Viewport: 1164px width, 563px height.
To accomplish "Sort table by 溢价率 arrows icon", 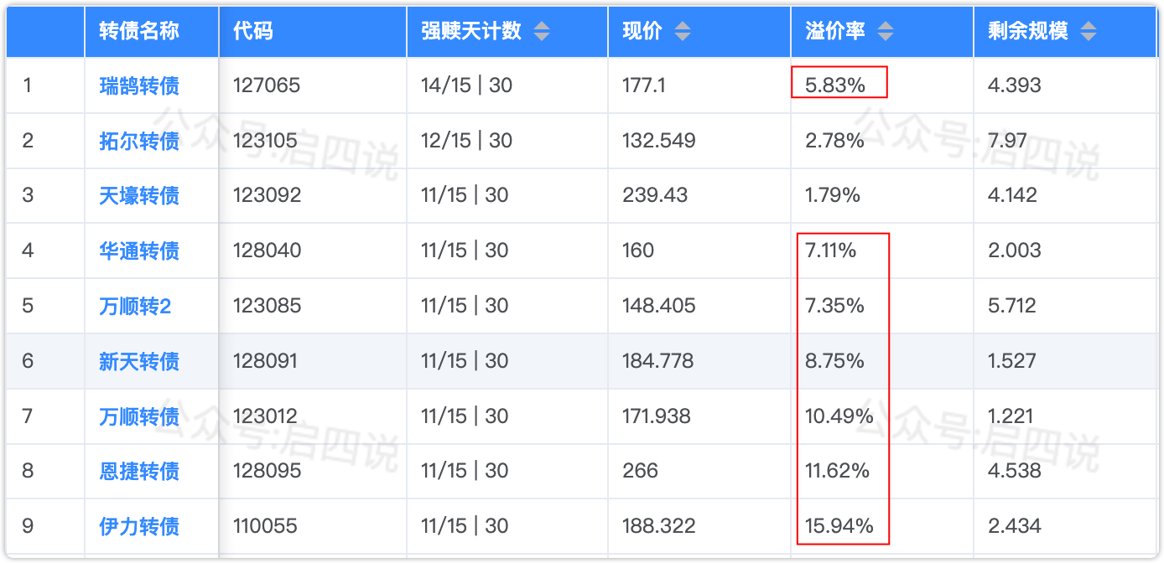I will tap(885, 32).
